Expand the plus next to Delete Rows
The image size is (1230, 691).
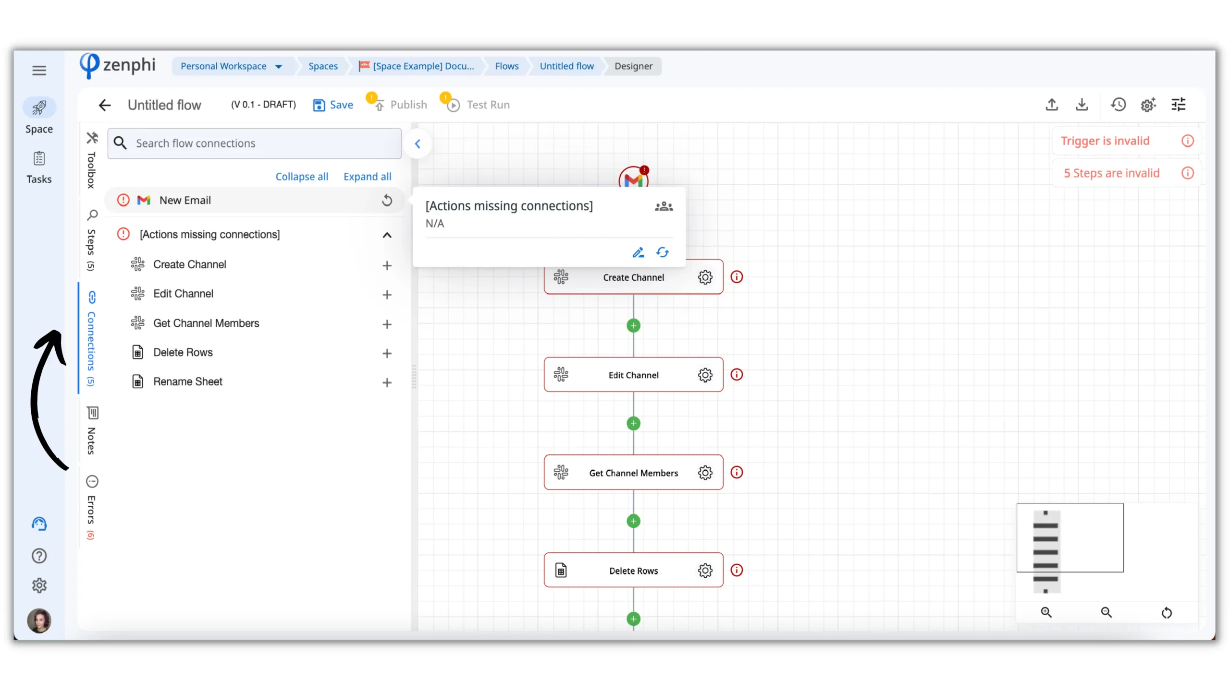pos(387,353)
